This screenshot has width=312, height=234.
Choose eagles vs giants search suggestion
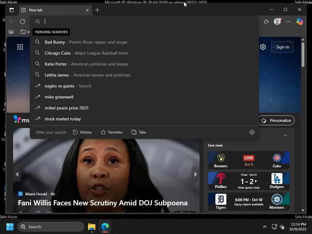[144, 86]
